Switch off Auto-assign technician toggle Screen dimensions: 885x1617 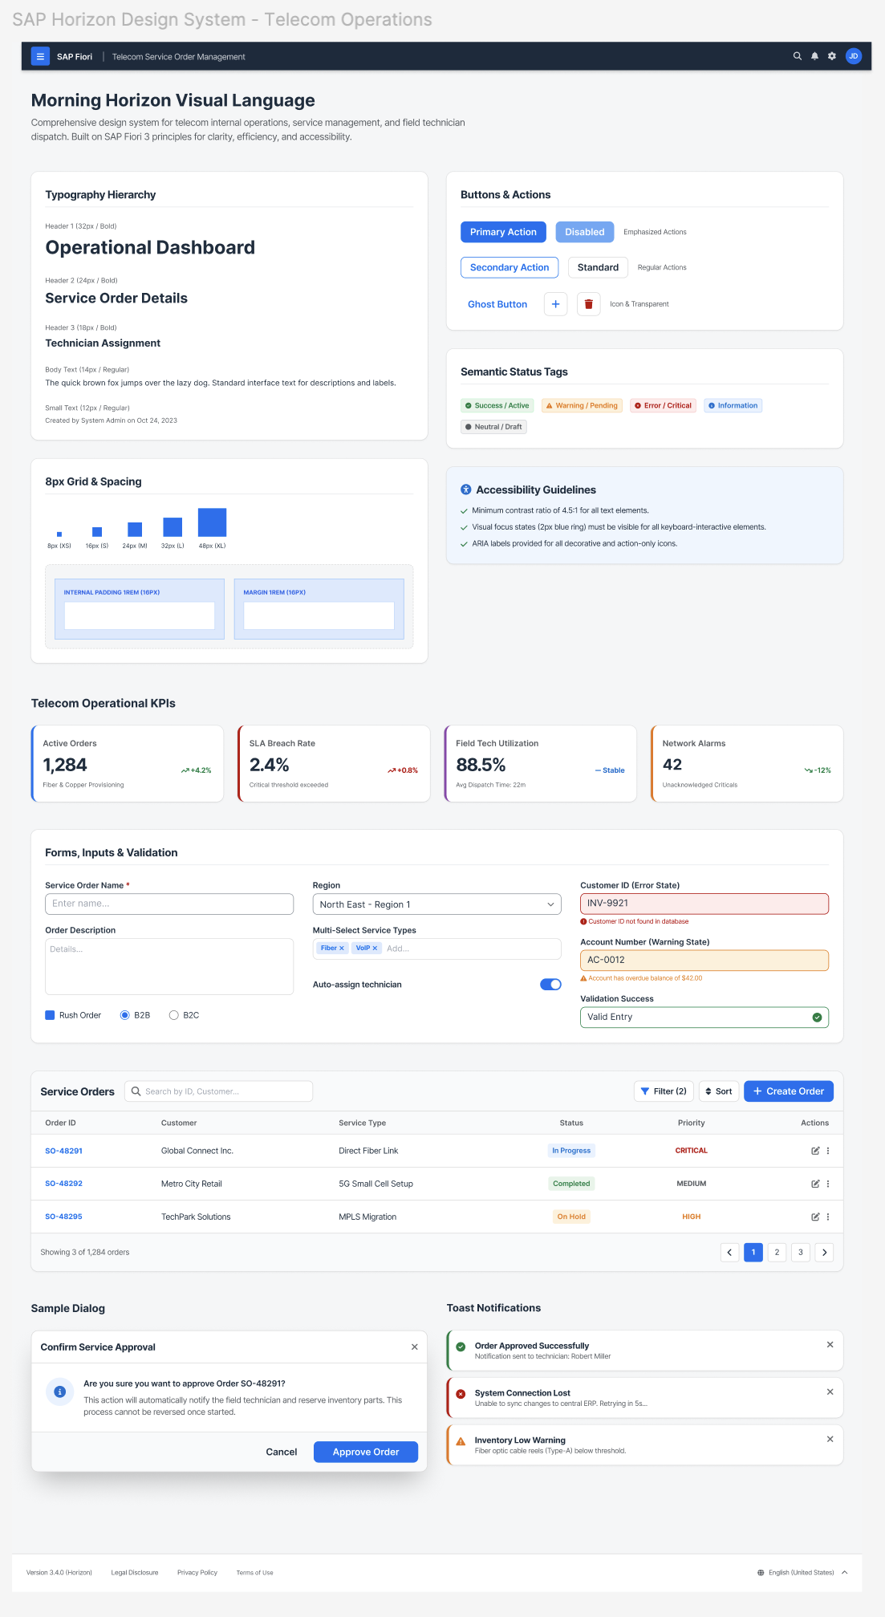[550, 985]
